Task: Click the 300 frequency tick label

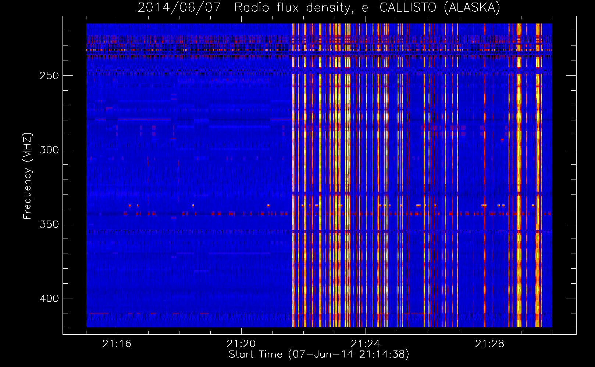Action: pyautogui.click(x=49, y=150)
